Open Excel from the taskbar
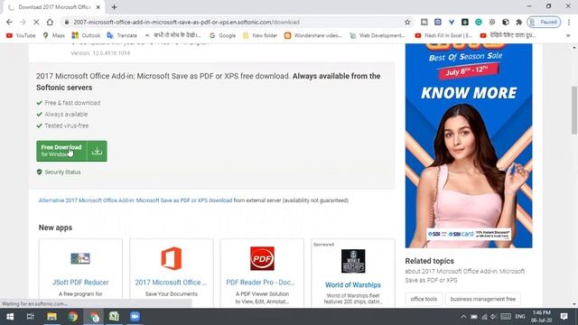This screenshot has width=578, height=325. coord(114,317)
